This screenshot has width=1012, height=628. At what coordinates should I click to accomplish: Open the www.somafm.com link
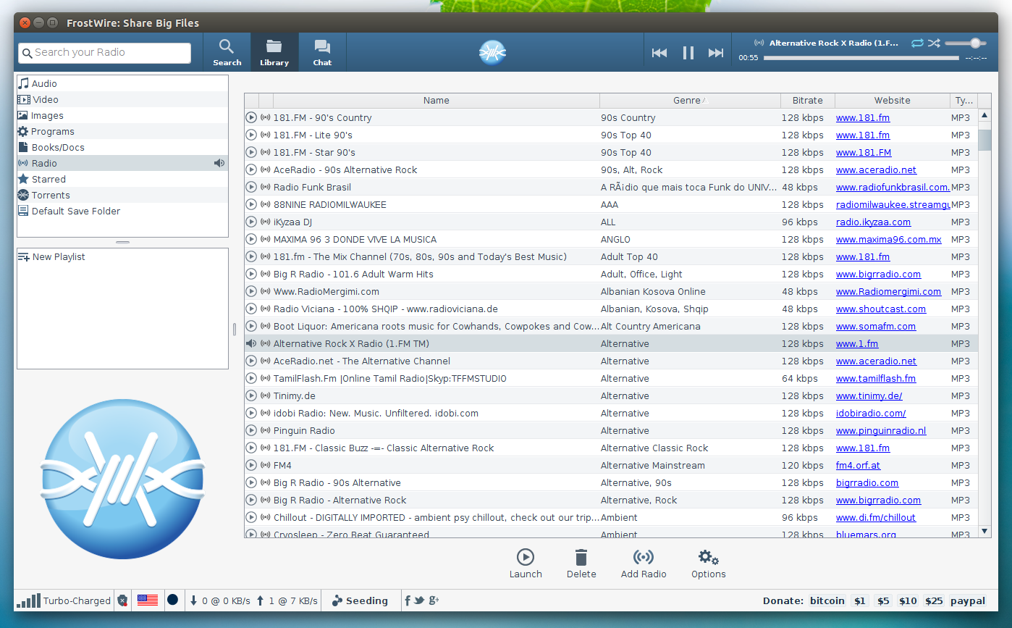click(x=876, y=327)
